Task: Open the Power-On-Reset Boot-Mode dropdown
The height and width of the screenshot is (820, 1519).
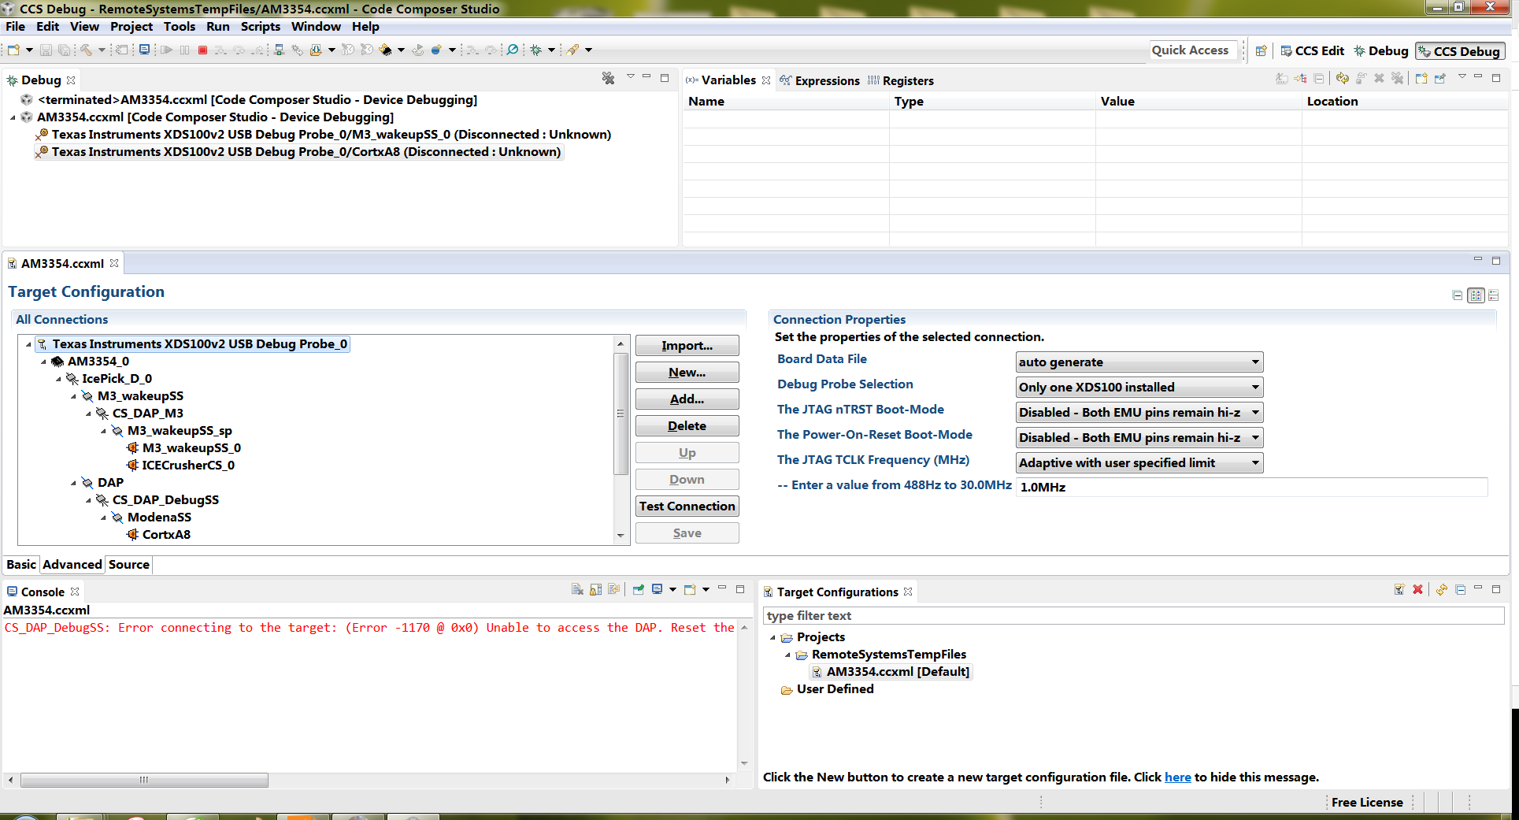Action: pyautogui.click(x=1139, y=438)
